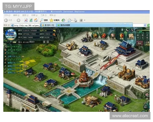Click the IE Refresh button

click(31, 20)
